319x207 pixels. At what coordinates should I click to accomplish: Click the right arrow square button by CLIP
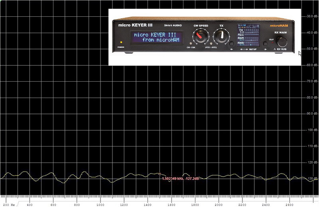tap(265, 44)
